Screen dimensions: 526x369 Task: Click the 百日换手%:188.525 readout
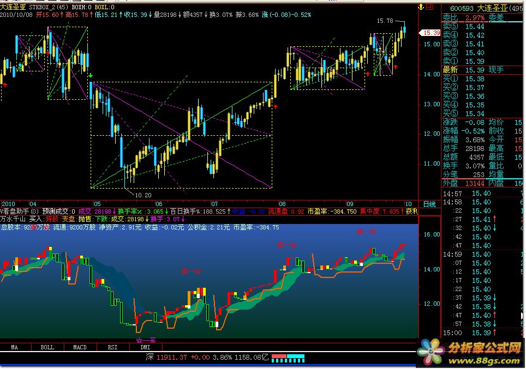click(x=200, y=211)
